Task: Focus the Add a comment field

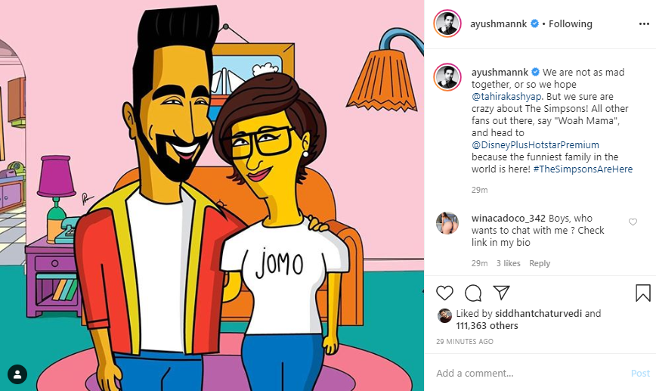Action: click(531, 373)
